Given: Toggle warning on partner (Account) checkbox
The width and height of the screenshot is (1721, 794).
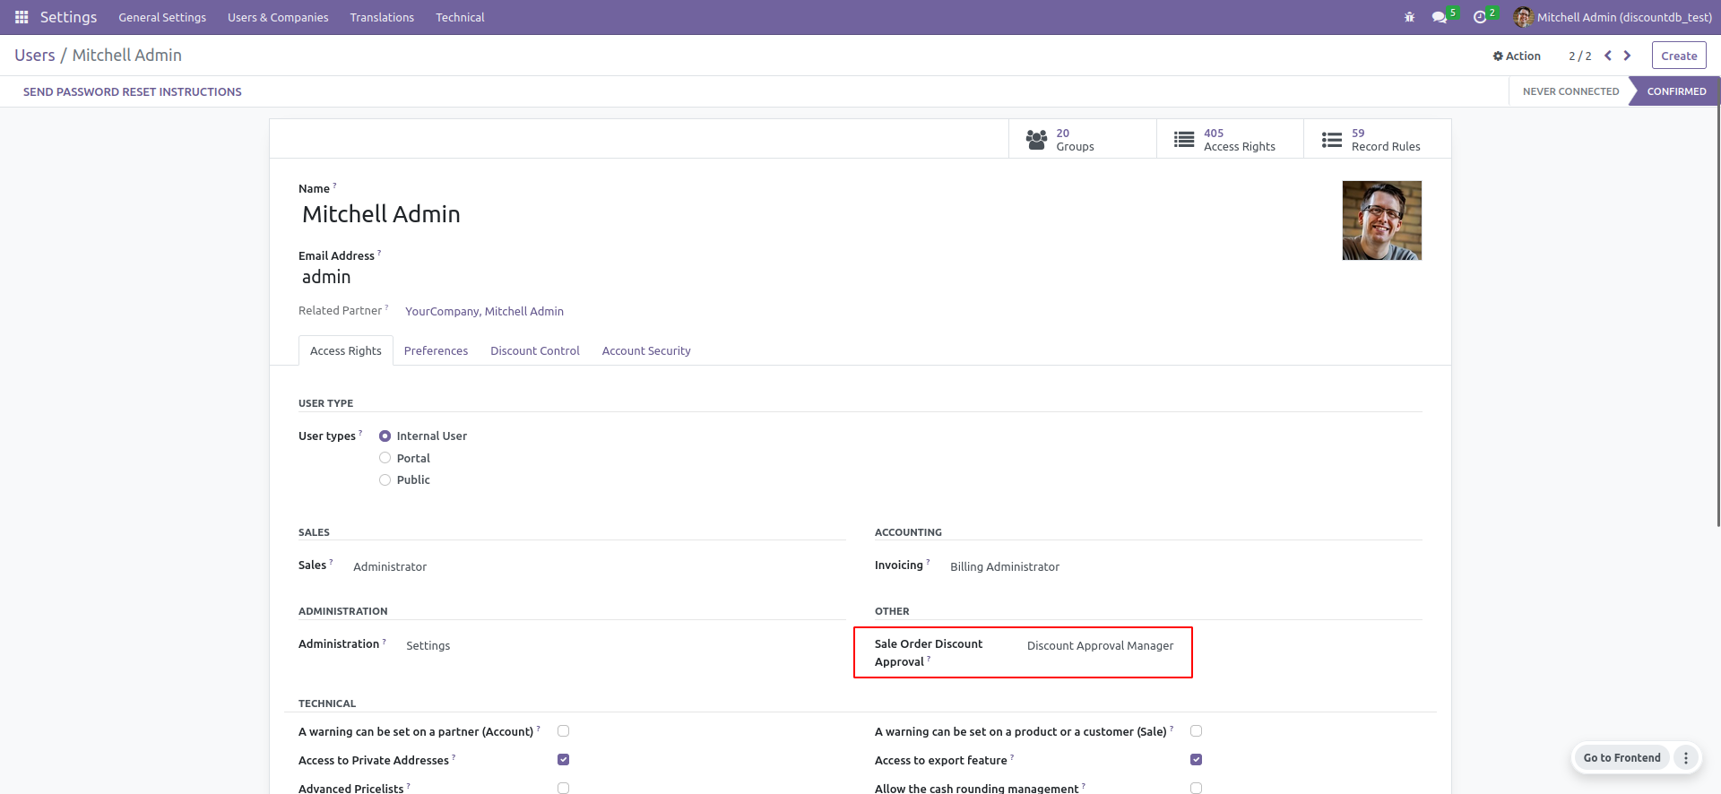Looking at the screenshot, I should [x=563, y=731].
